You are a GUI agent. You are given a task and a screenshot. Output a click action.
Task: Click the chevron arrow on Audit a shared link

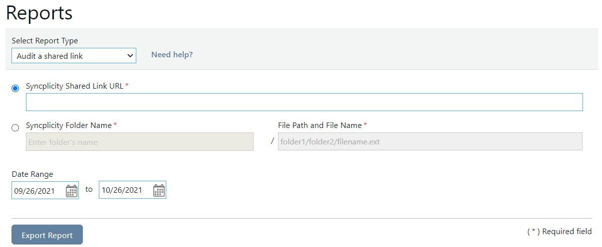(130, 56)
